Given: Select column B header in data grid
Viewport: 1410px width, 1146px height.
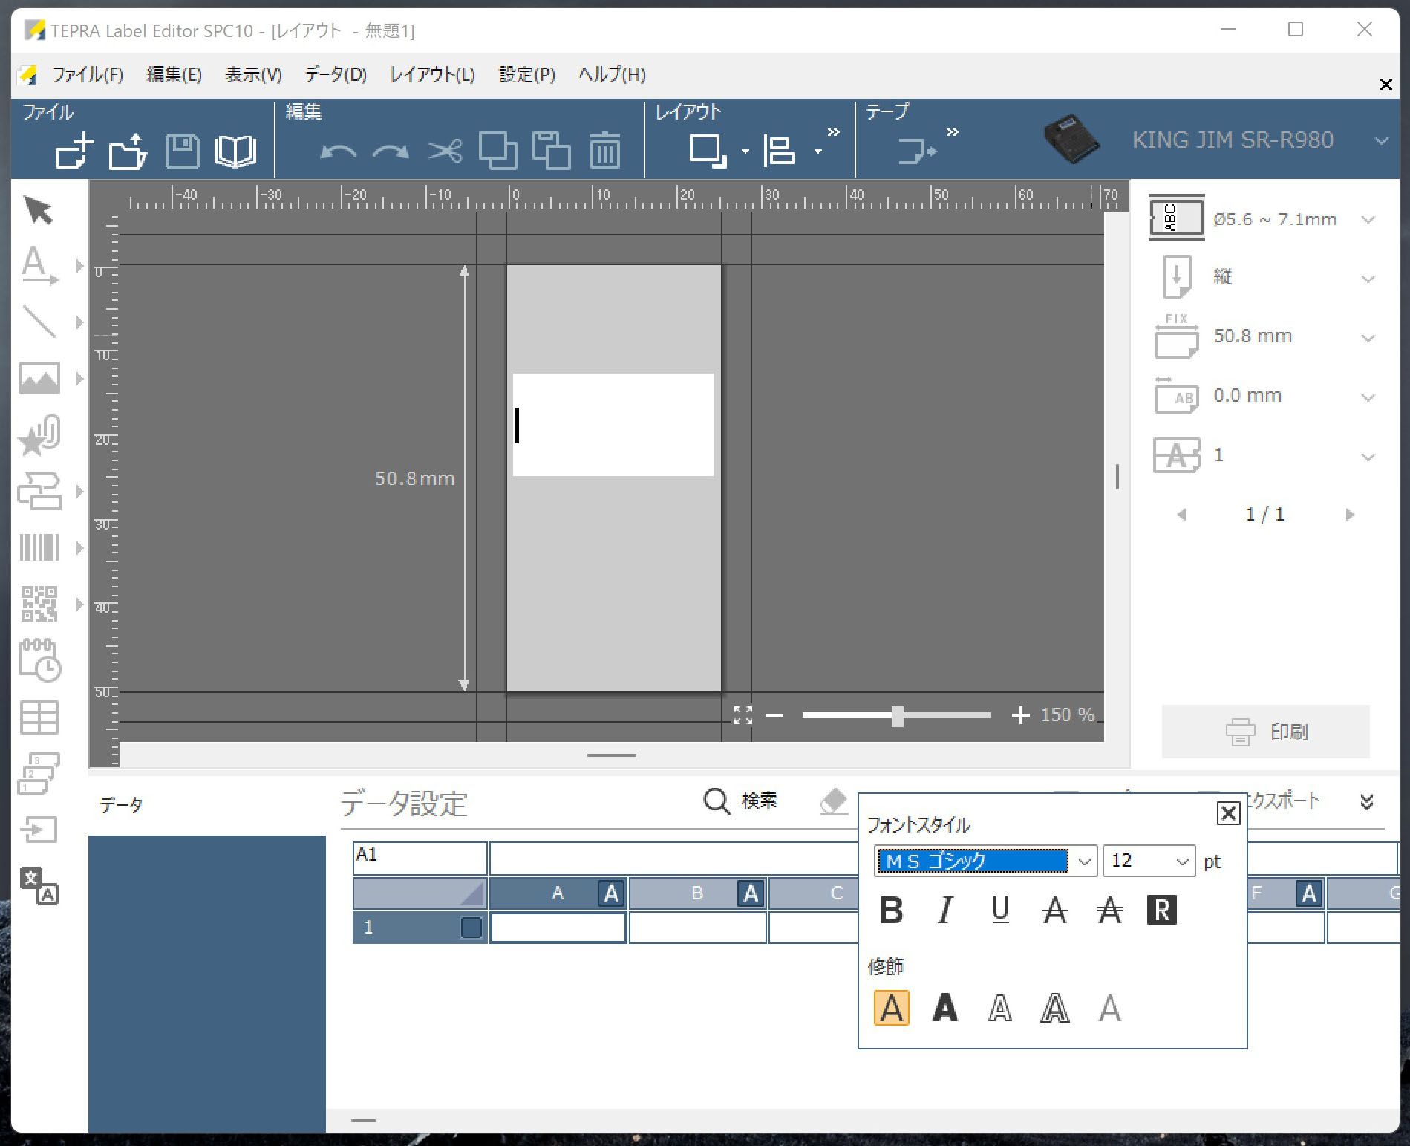Looking at the screenshot, I should click(698, 893).
